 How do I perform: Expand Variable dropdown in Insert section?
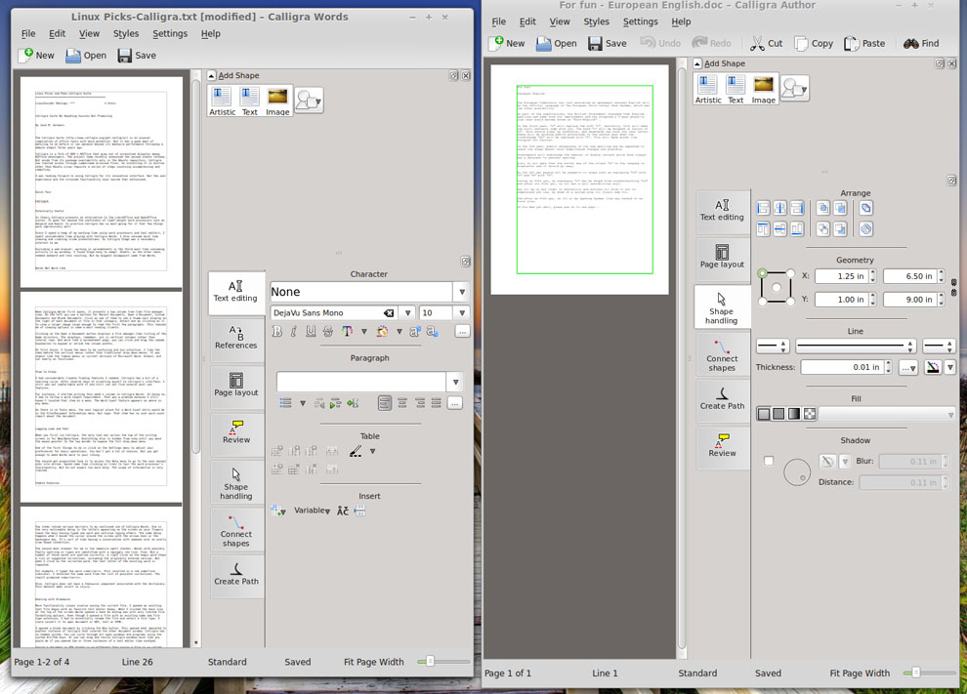[x=312, y=510]
